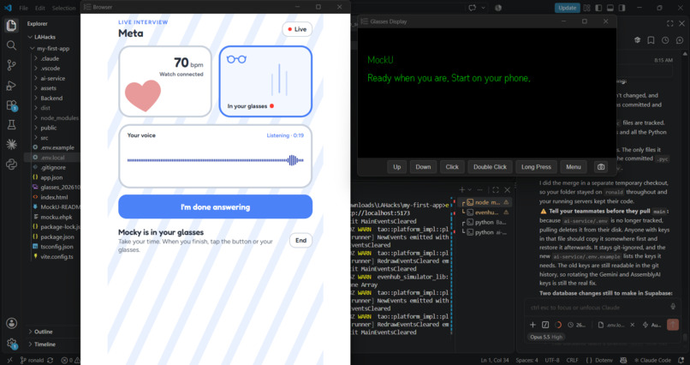Screen dimensions: 690x365
Task: Toggle Panel layout icon in title bar
Action: tap(610, 8)
